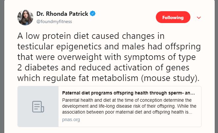Open the Dr. Rhonda Patrick display name
This screenshot has width=218, height=133.
click(x=62, y=13)
